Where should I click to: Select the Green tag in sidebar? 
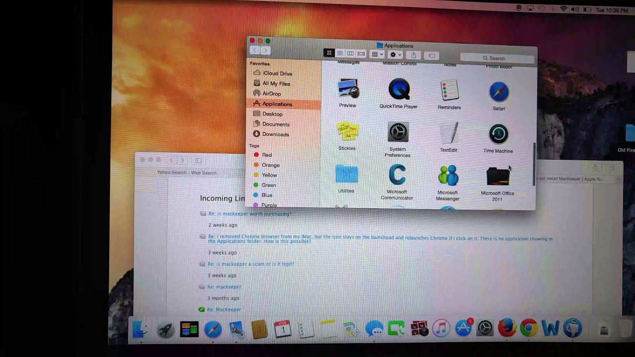(x=268, y=185)
